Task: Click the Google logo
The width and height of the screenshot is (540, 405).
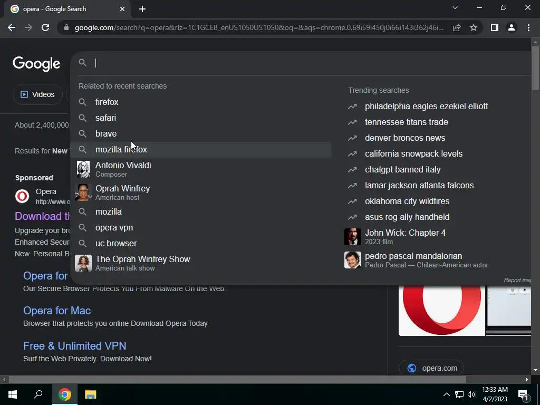Action: [x=36, y=64]
